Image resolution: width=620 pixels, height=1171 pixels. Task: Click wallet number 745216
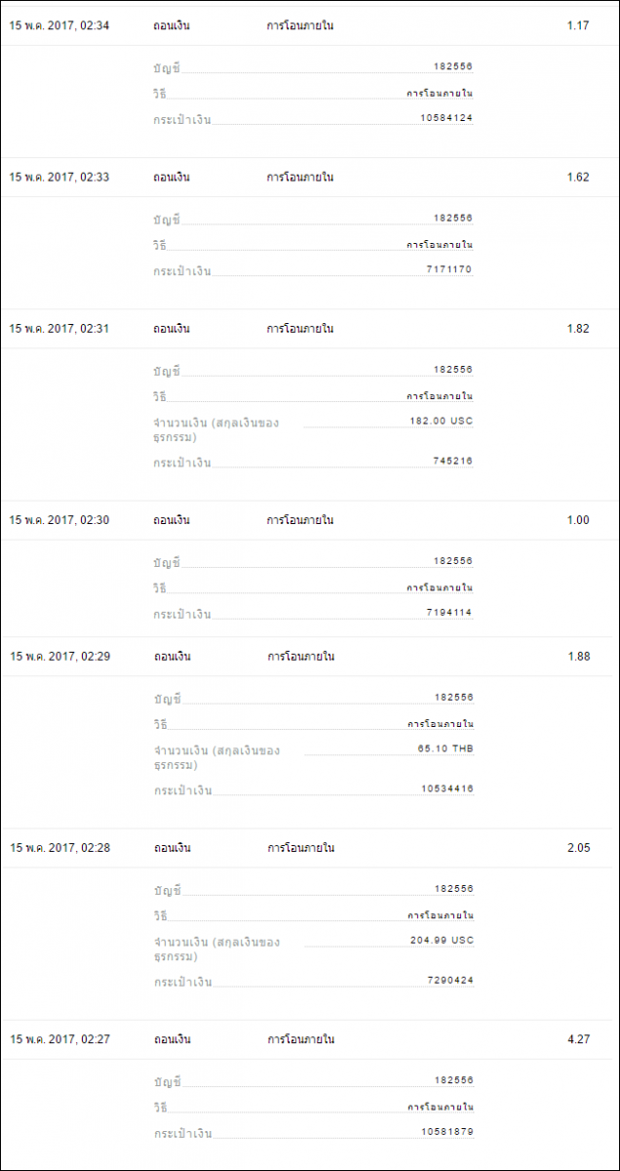coord(452,461)
